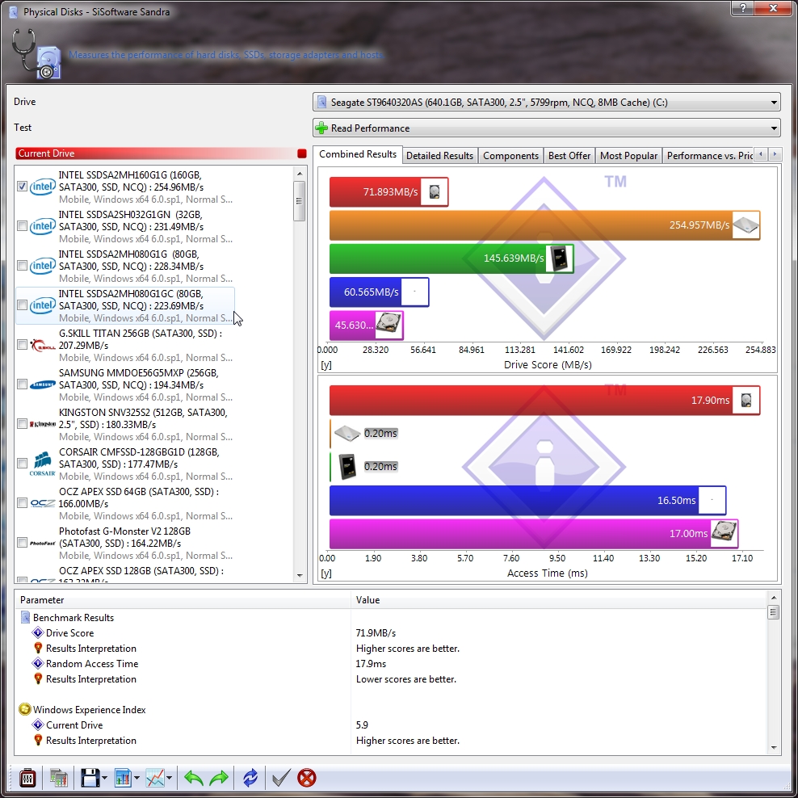The height and width of the screenshot is (798, 798).
Task: Expand the save icon dropdown arrow
Action: [x=105, y=778]
